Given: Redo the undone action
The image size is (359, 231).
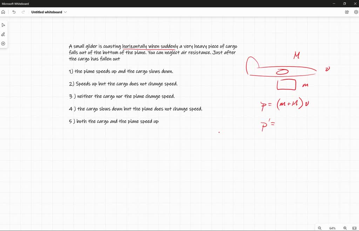Looking at the screenshot, I should (23, 12).
